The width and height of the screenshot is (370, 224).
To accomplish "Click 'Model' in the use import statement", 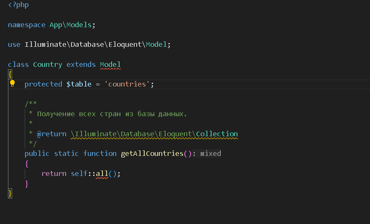I will click(156, 44).
